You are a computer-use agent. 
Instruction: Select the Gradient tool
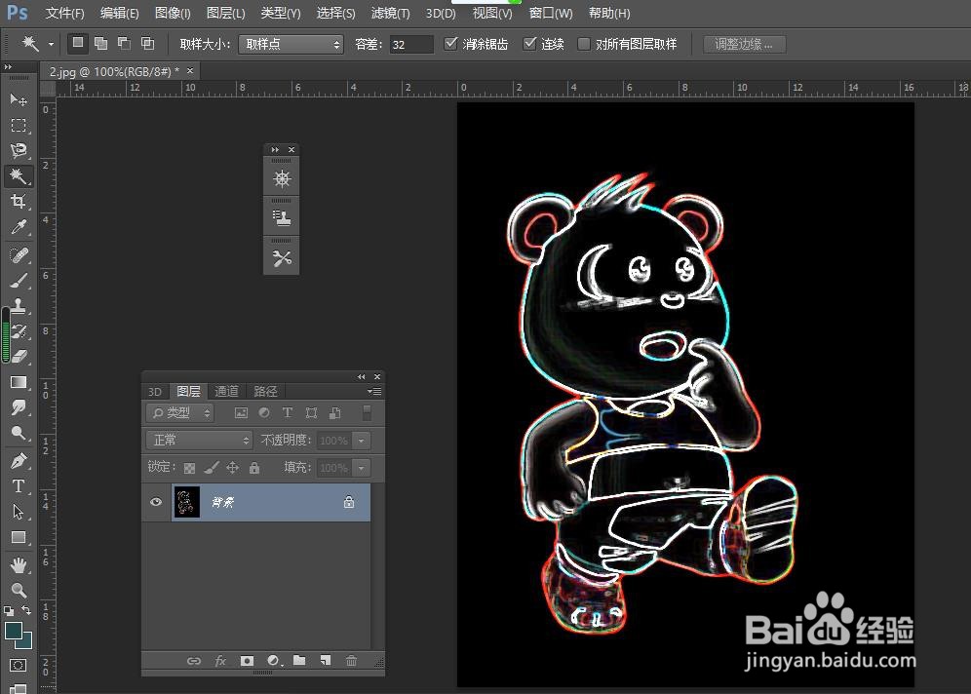coord(18,383)
